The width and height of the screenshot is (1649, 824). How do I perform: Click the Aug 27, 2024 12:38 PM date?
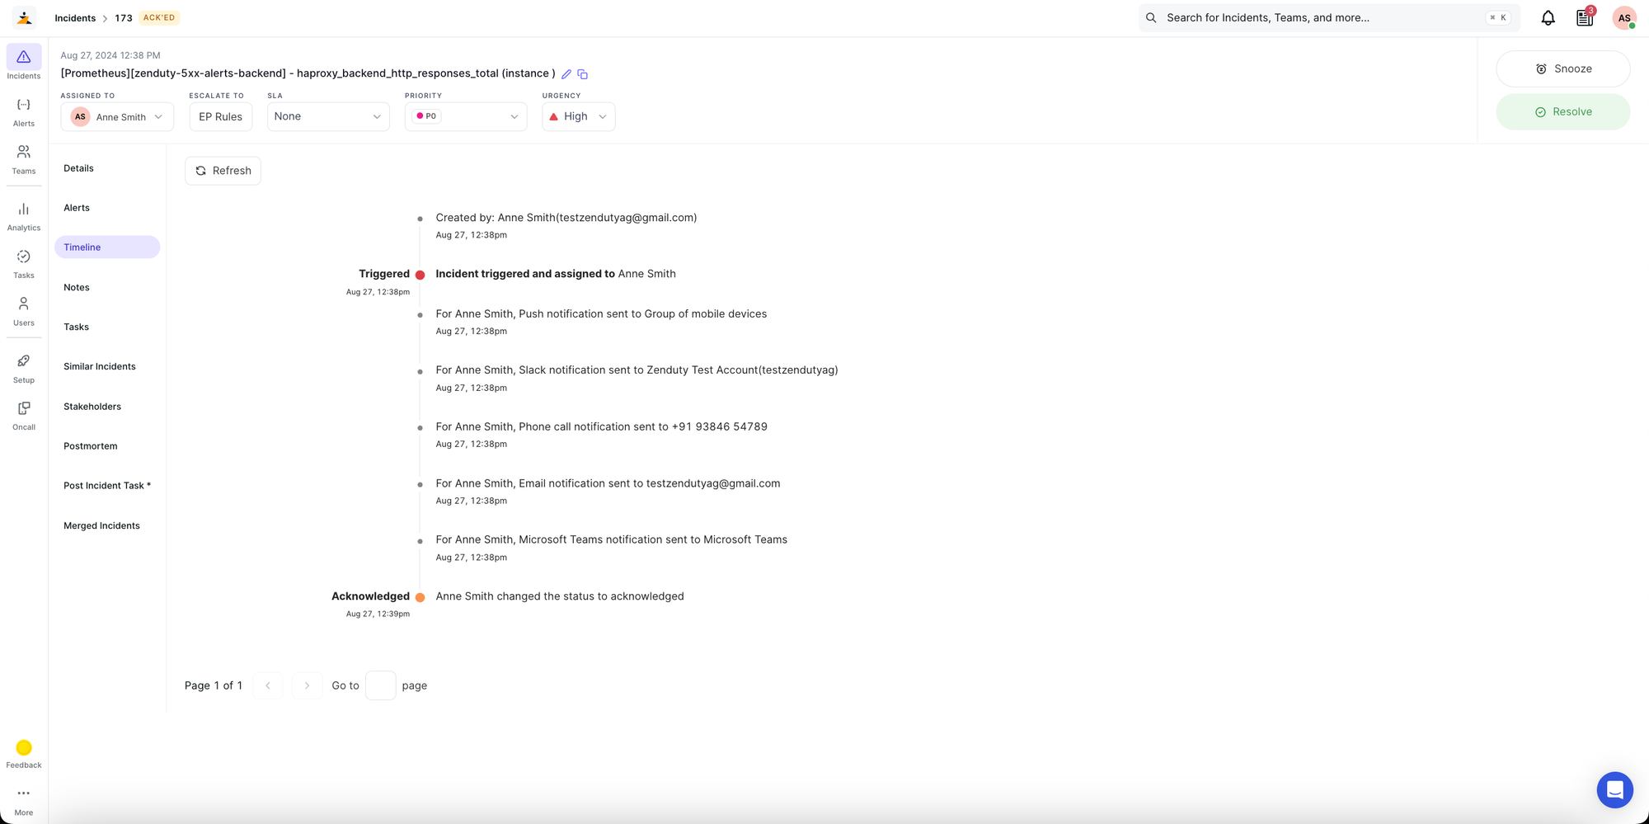click(x=110, y=55)
